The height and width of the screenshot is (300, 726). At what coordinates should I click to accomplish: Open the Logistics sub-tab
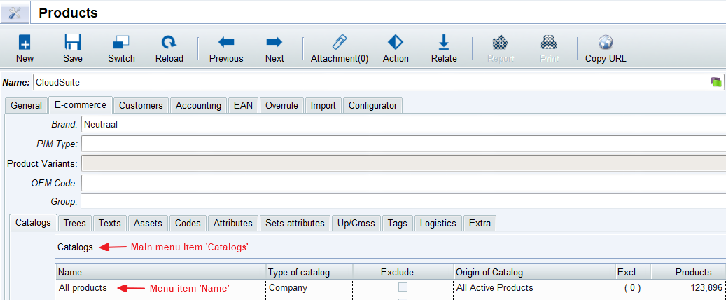pyautogui.click(x=438, y=223)
